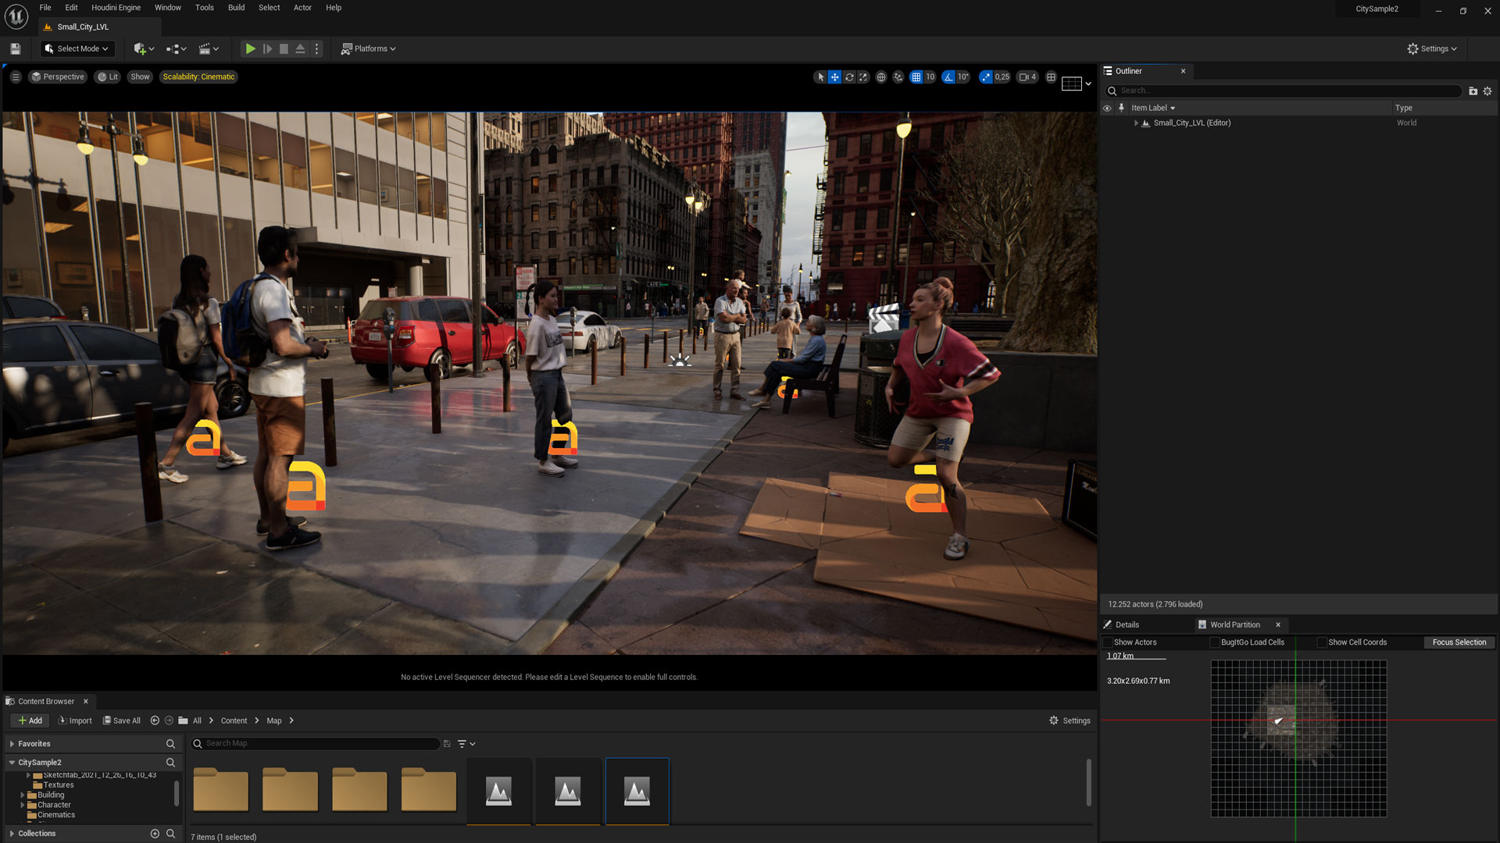This screenshot has width=1500, height=843.
Task: Click the Outliner search field
Action: point(1284,91)
